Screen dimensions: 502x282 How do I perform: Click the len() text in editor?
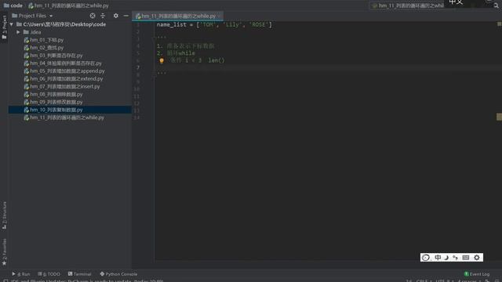pos(216,60)
